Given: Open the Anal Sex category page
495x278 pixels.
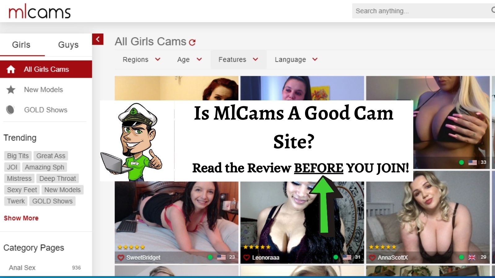Looking at the screenshot, I should [22, 267].
